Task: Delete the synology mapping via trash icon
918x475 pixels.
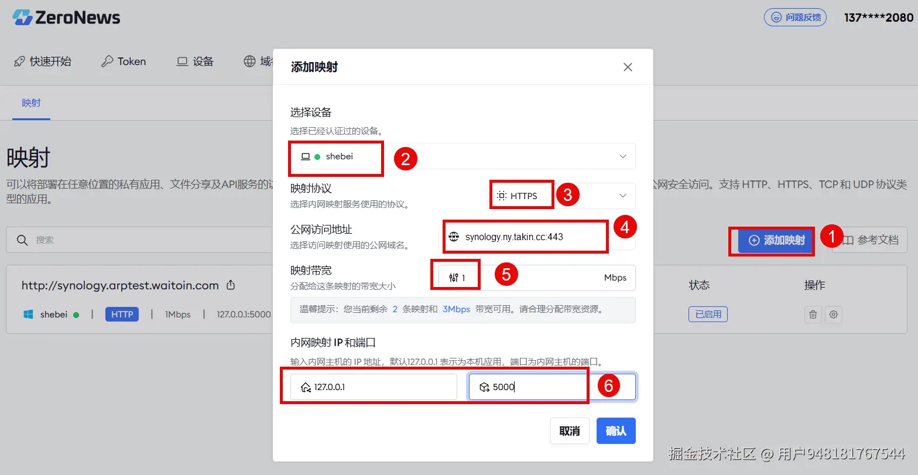Action: (x=813, y=315)
